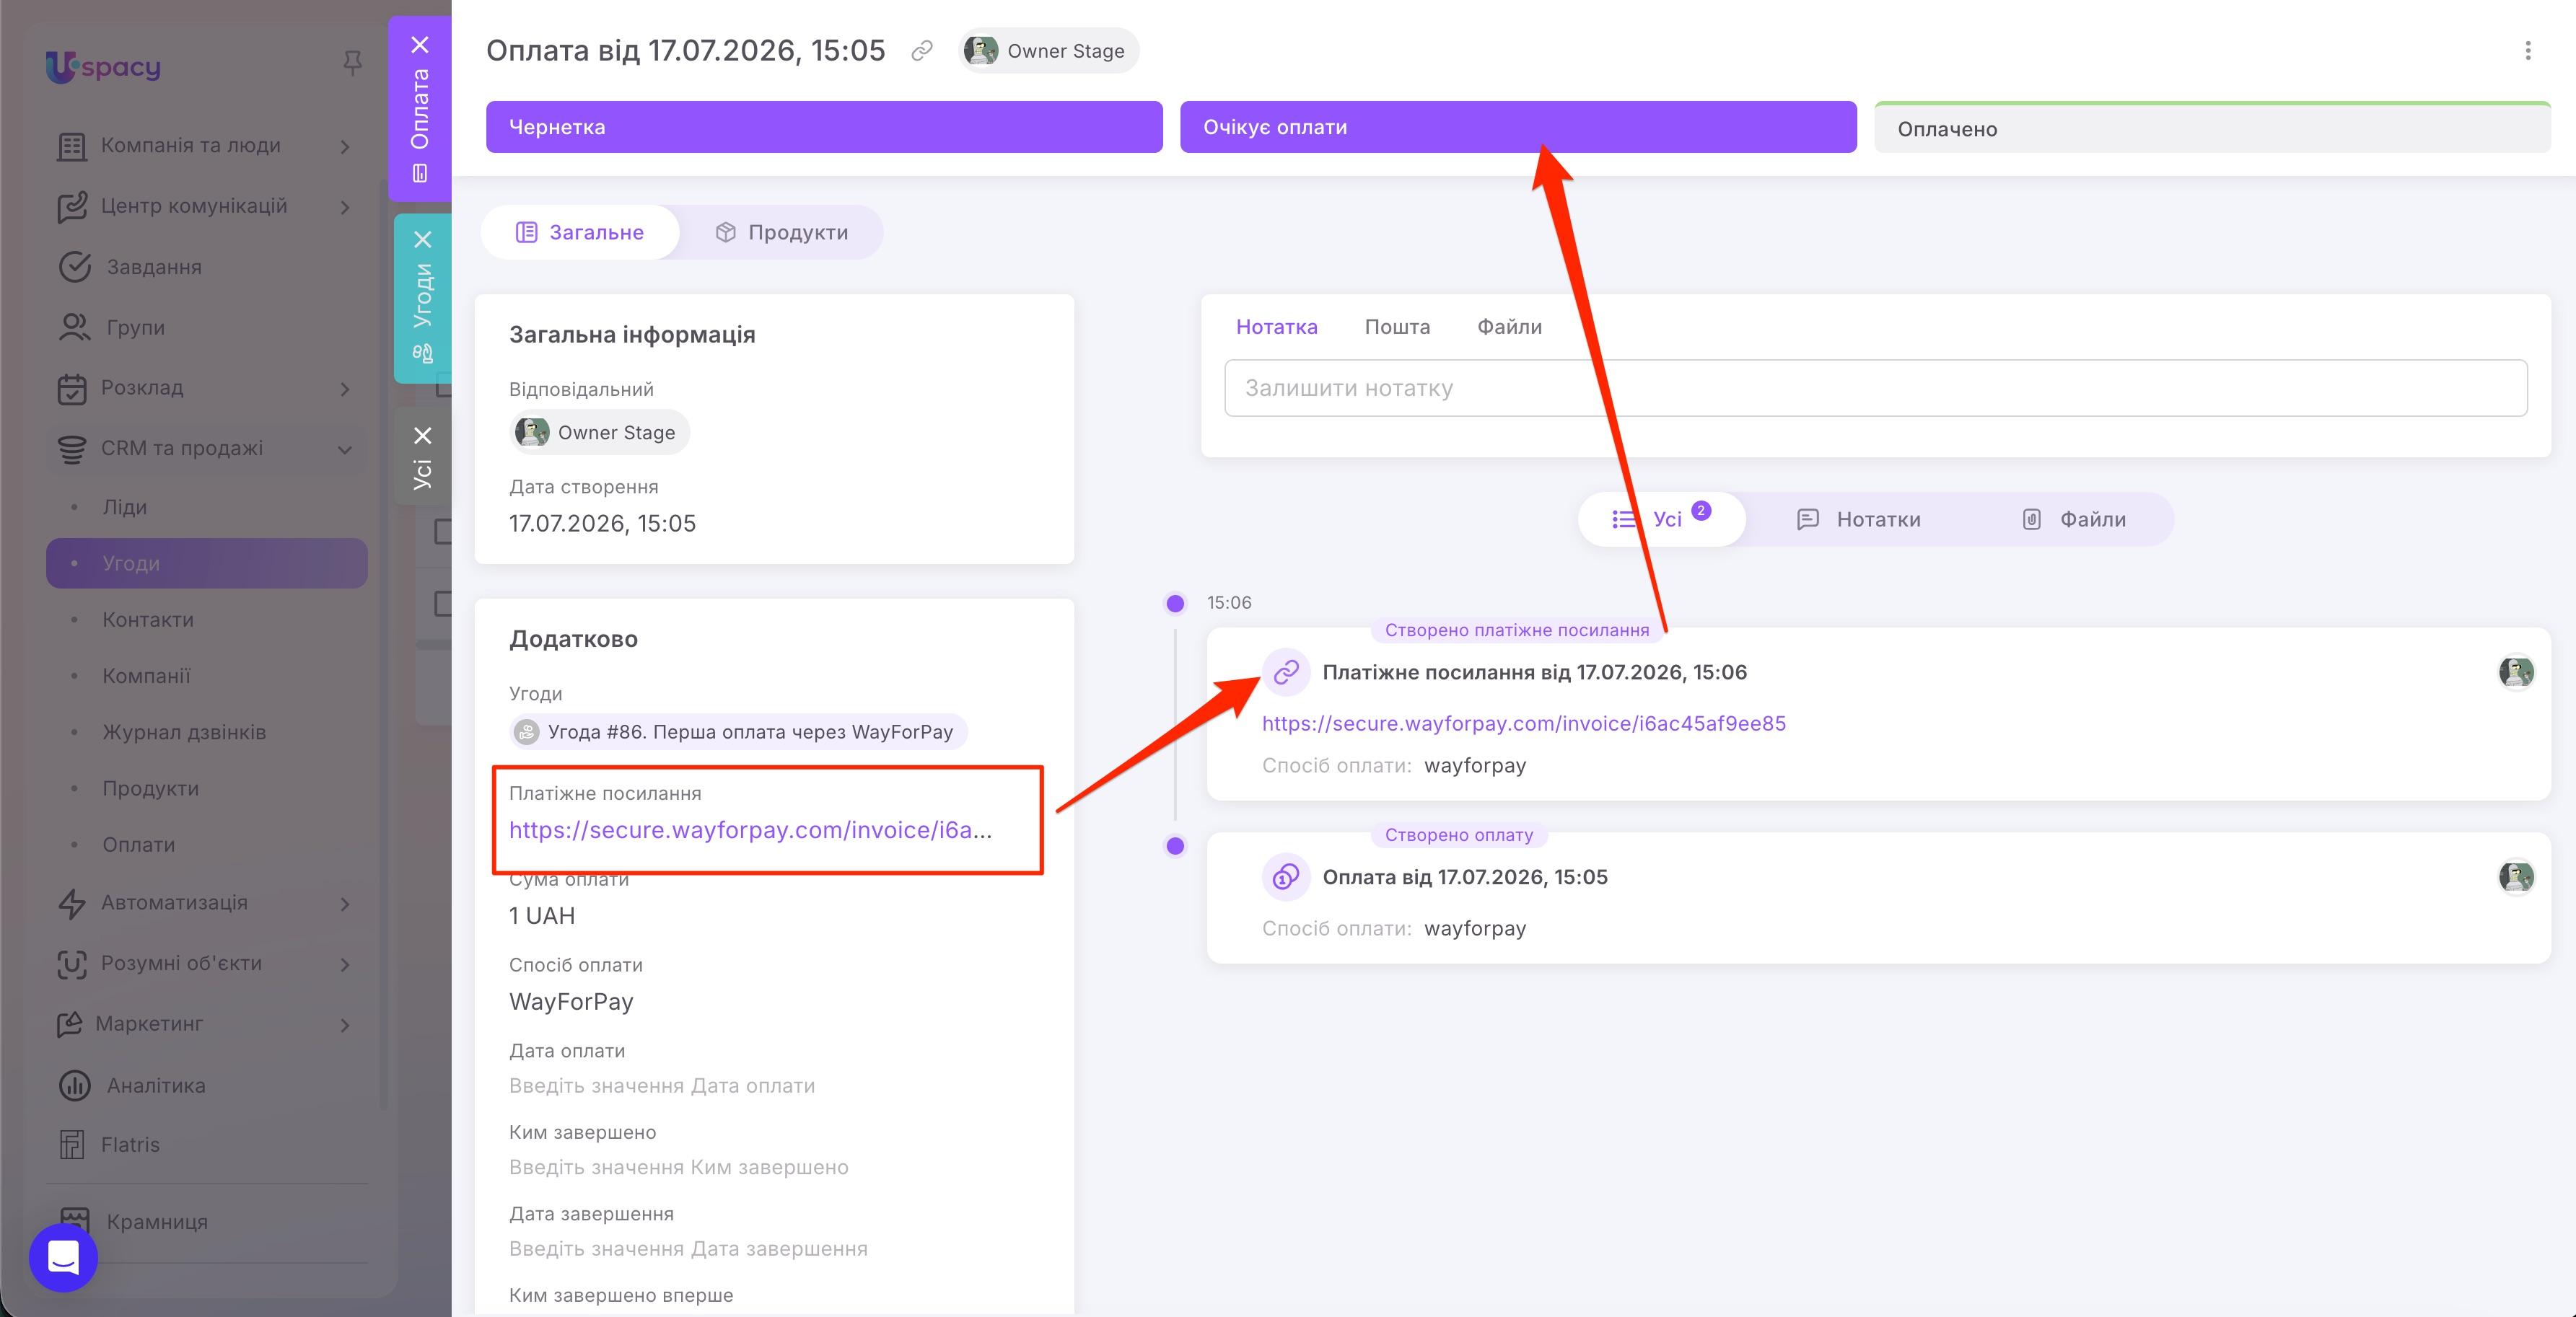Click Розумні об'єкти icon
This screenshot has width=2576, height=1317.
click(x=71, y=964)
